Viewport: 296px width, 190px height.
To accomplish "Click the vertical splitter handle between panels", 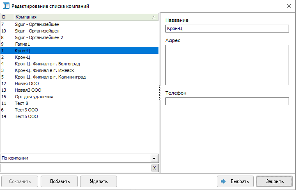I will point(159,93).
